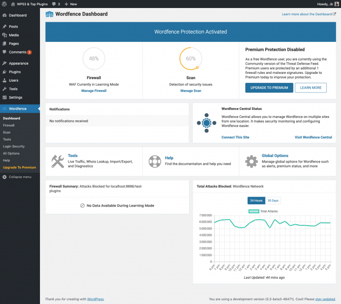
Task: Click the WordPress logo in admin bar
Action: 4,4
